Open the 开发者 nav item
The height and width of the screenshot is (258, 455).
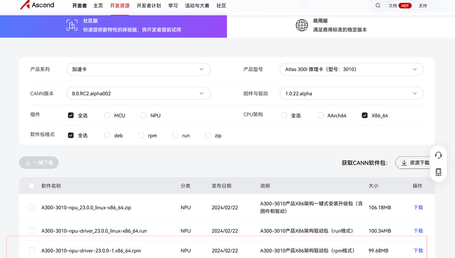tap(79, 6)
